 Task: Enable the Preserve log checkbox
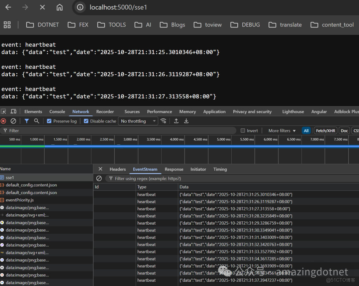point(50,121)
